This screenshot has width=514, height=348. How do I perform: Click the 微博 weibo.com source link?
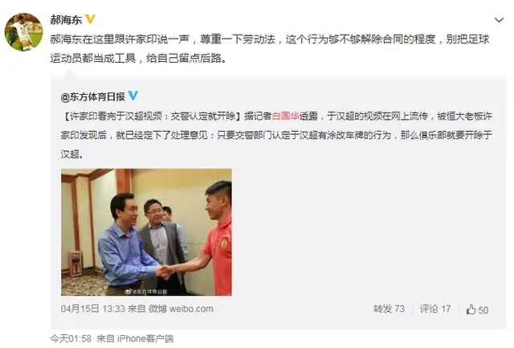(181, 309)
